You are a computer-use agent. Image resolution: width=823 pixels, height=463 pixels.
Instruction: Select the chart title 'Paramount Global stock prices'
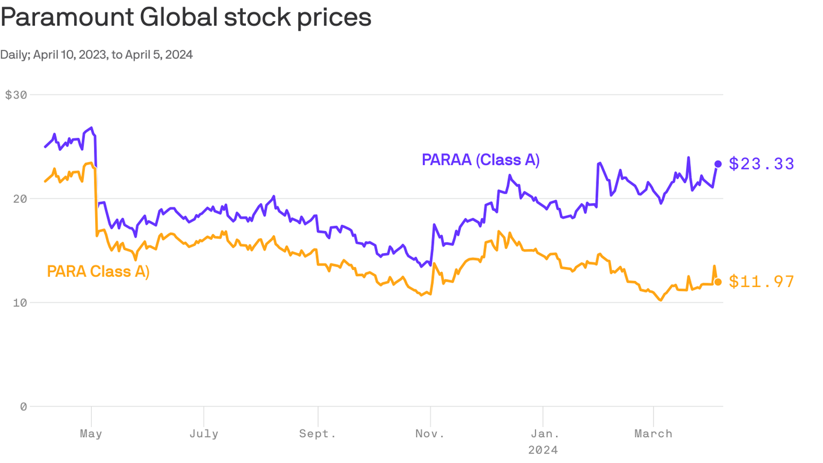(x=186, y=17)
